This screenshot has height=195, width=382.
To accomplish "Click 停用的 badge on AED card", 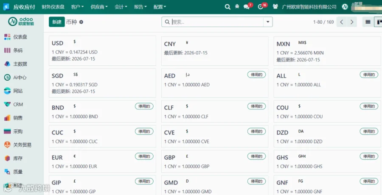I will [x=256, y=75].
